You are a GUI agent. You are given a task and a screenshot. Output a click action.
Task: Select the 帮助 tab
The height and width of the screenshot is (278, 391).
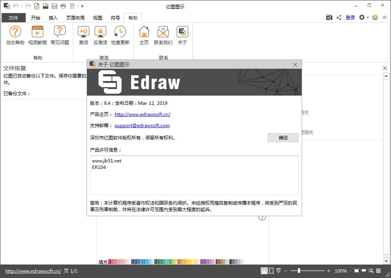[133, 18]
